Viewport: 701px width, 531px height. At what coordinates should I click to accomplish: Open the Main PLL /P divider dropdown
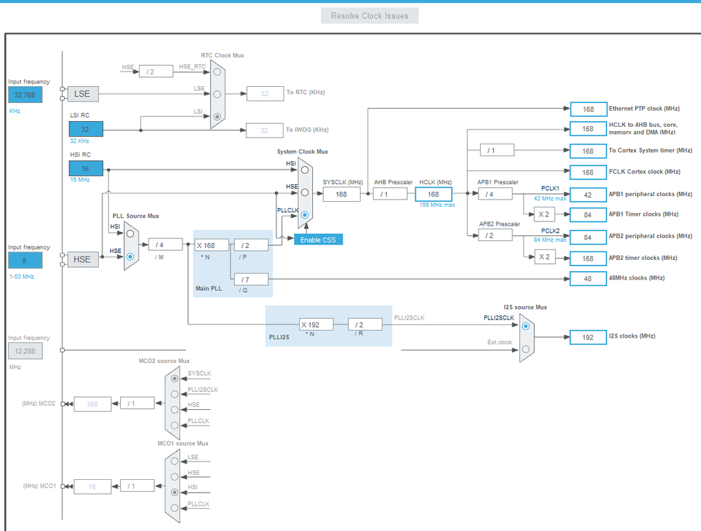click(x=251, y=245)
